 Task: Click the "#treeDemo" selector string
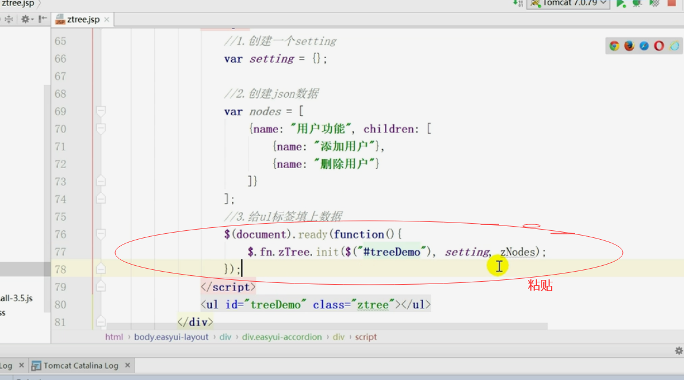[392, 252]
